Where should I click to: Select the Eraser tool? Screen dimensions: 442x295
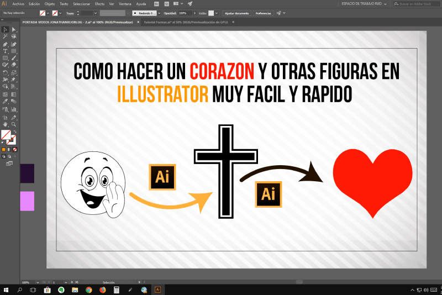pos(13,65)
